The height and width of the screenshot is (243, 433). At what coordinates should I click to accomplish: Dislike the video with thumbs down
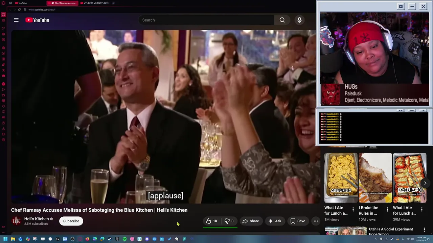coord(229,221)
